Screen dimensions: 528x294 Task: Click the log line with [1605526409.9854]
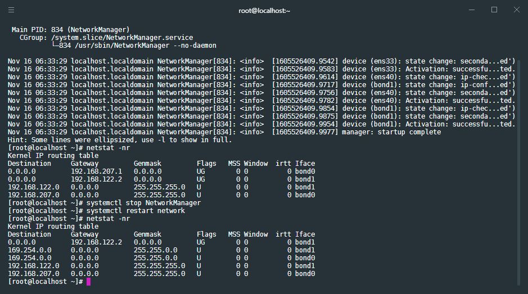pyautogui.click(x=261, y=108)
